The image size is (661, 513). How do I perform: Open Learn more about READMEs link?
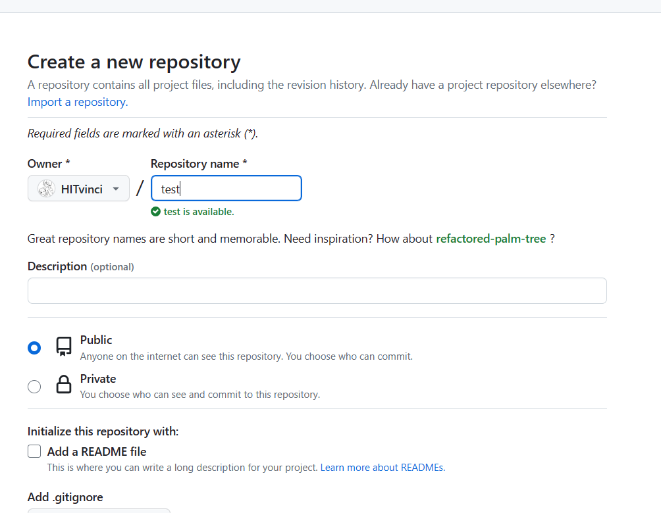tap(383, 468)
